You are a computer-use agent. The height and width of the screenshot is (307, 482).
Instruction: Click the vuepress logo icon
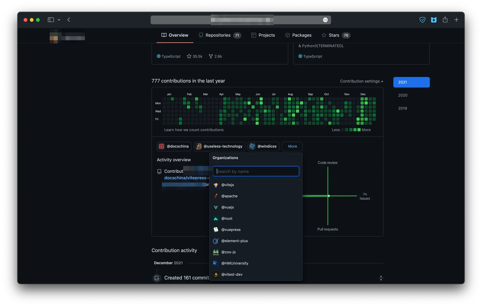(216, 230)
